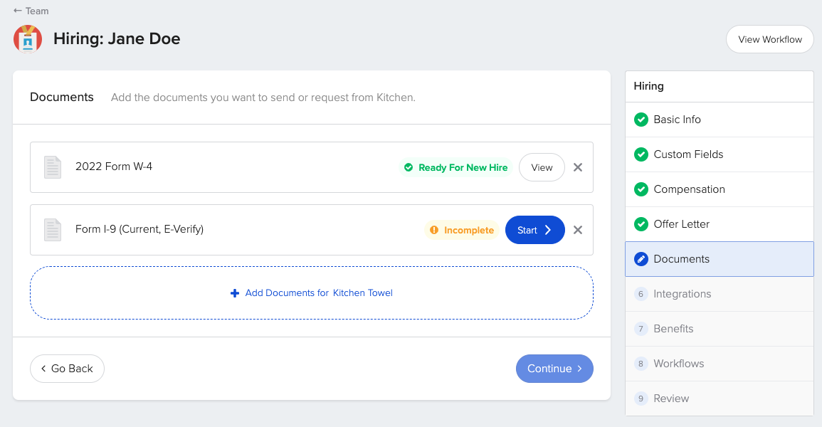Click the Incomplete warning status badge
Viewport: 822px width, 427px height.
click(462, 230)
